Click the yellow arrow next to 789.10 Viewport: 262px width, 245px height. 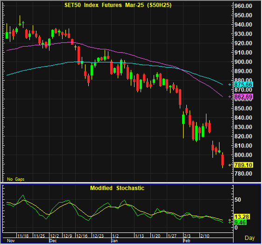pos(230,165)
